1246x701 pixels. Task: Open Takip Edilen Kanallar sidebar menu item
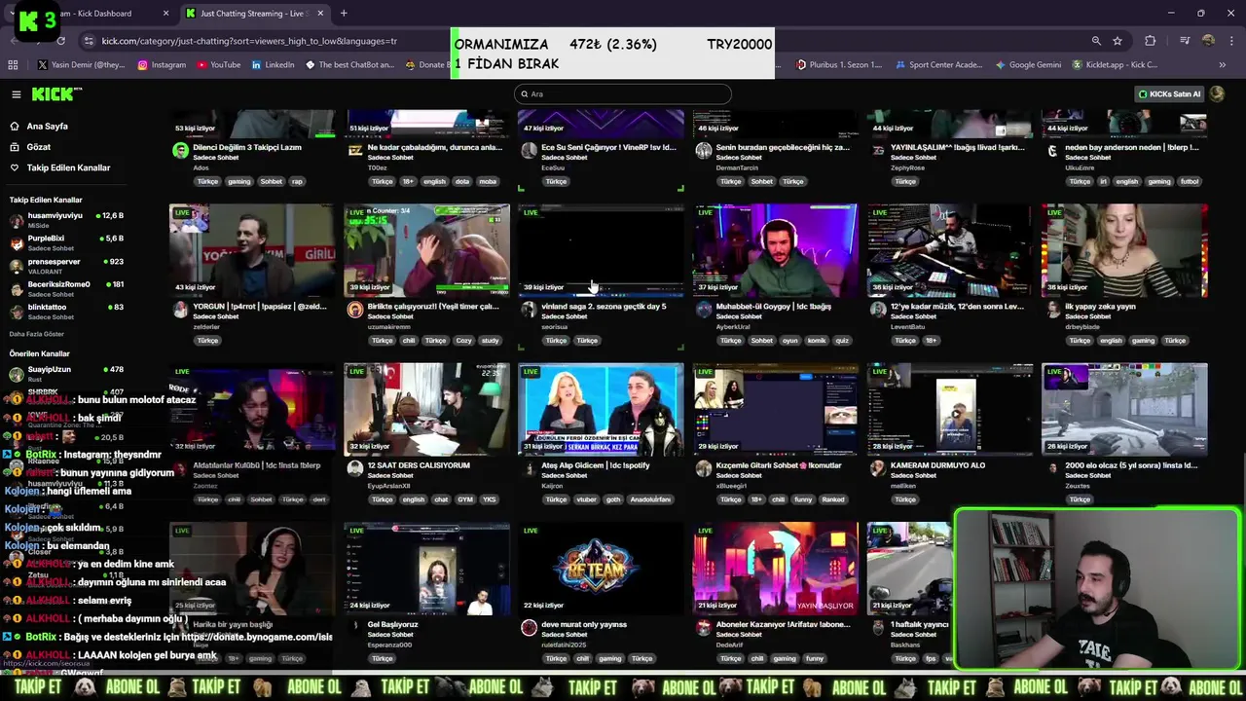click(68, 167)
